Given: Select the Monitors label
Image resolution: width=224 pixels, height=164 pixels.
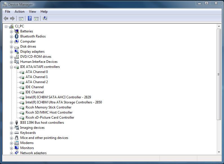Looking at the screenshot, I should pos(27,148).
